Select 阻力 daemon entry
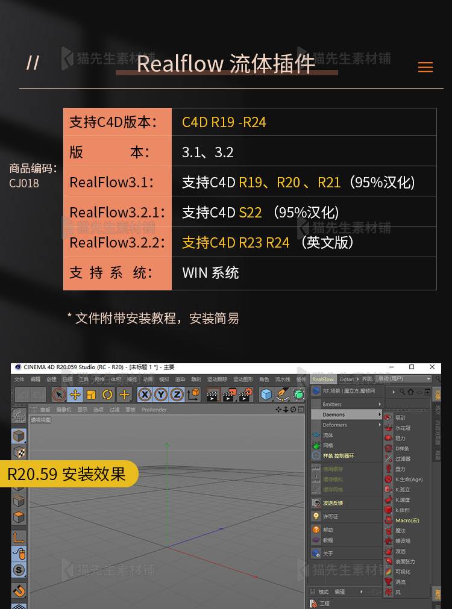Screen dimensions: 452x609 point(407,438)
